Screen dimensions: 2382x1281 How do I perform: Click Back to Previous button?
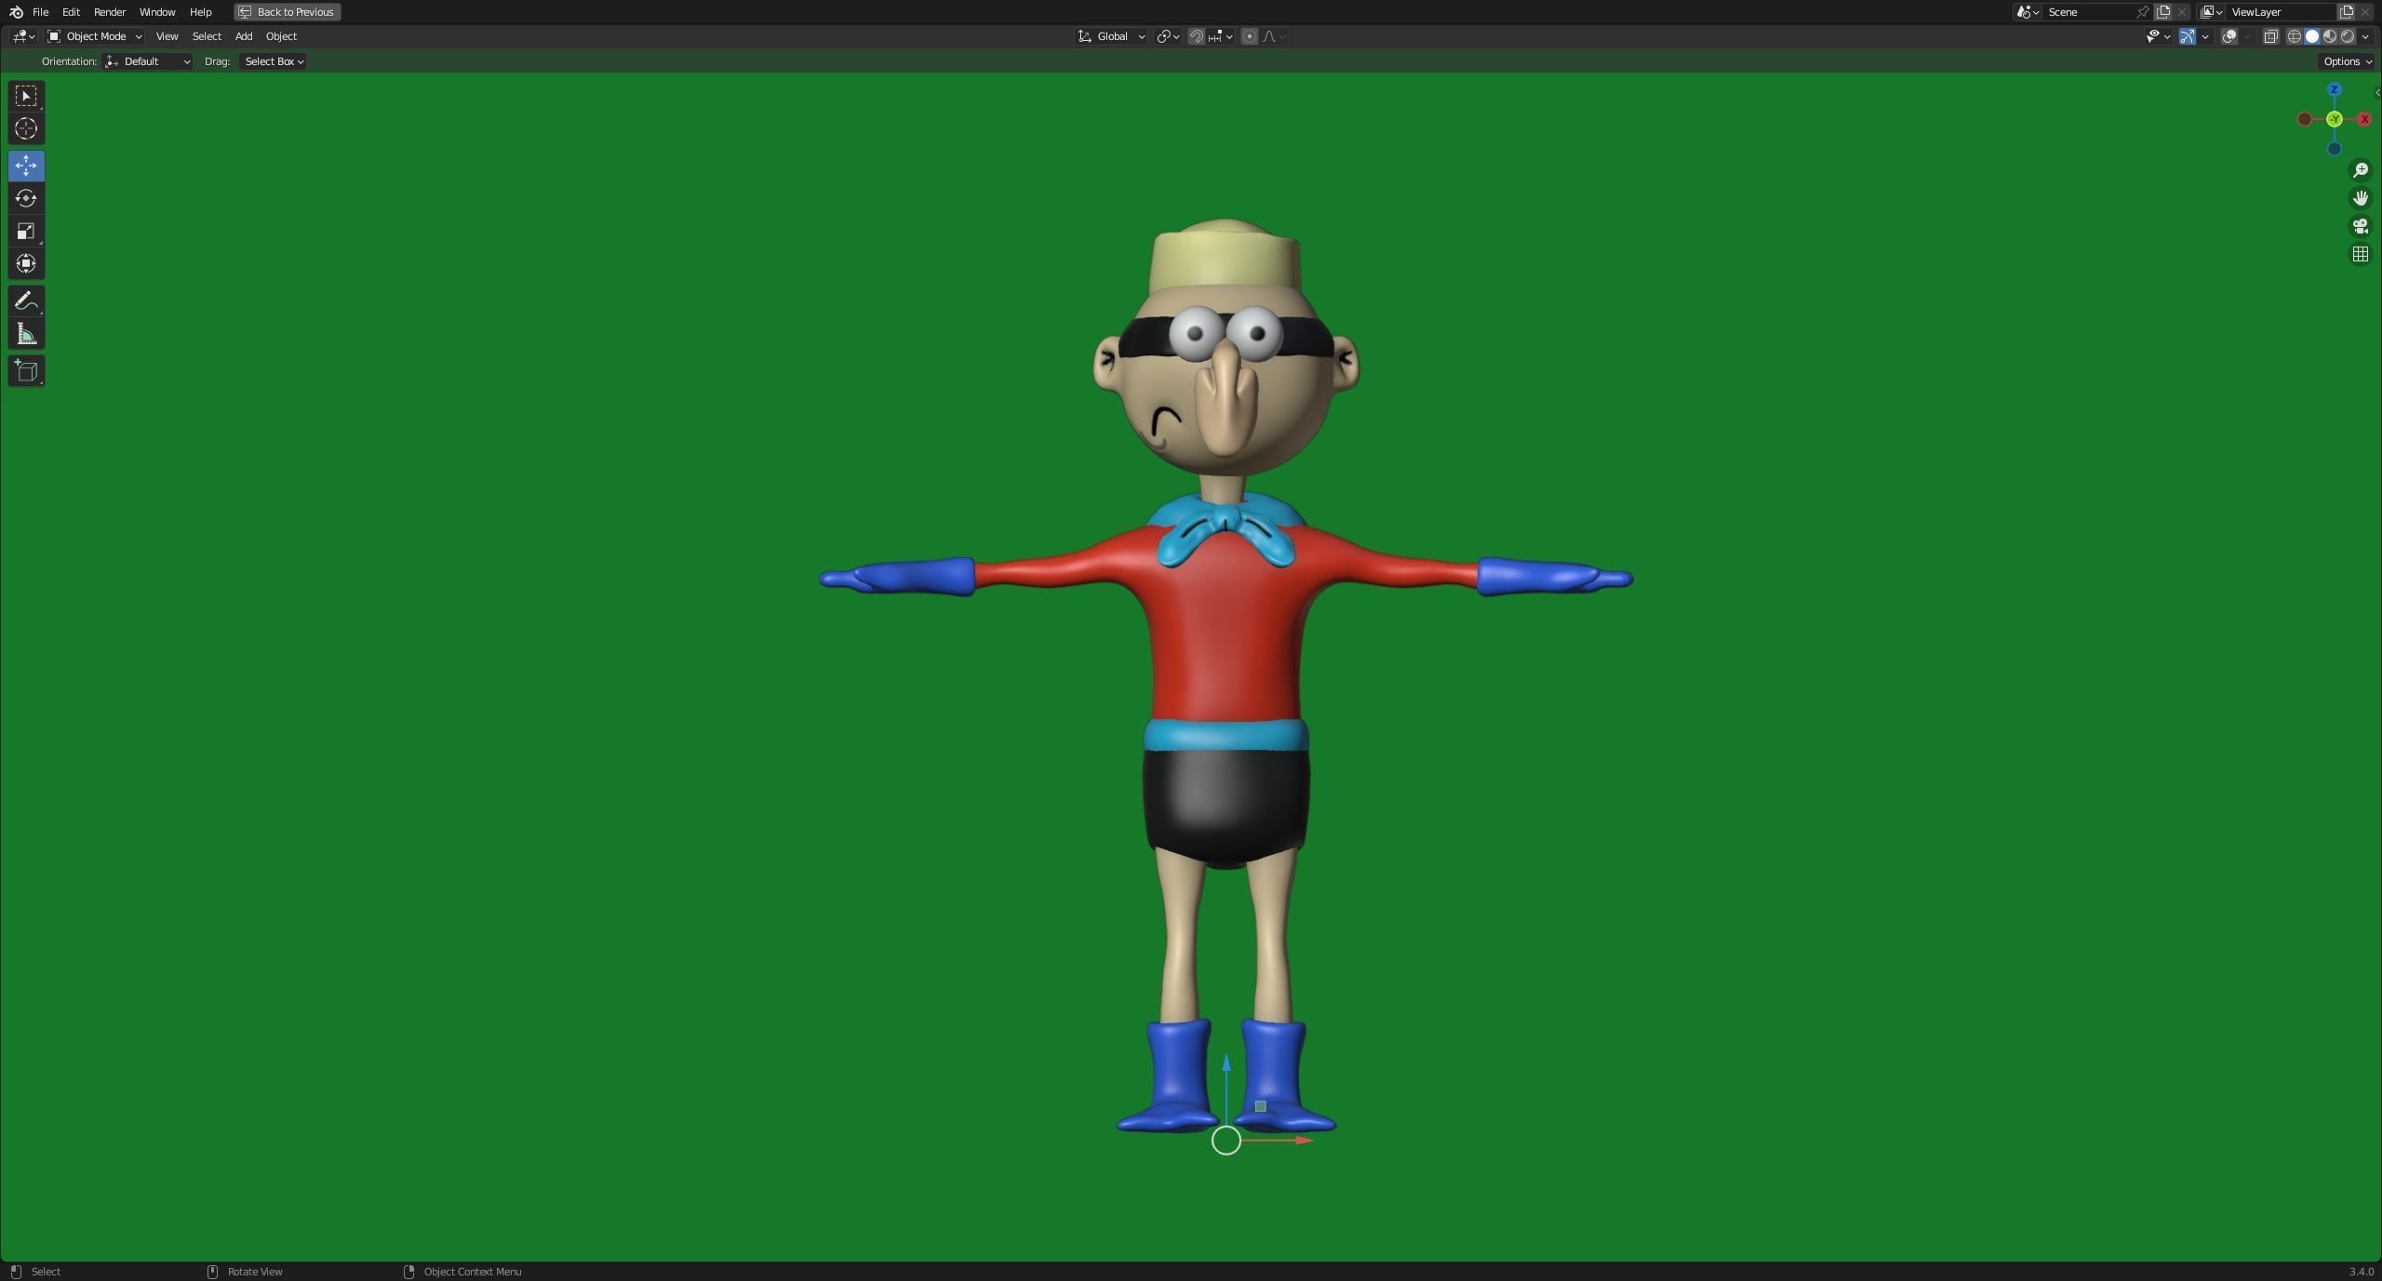[287, 12]
